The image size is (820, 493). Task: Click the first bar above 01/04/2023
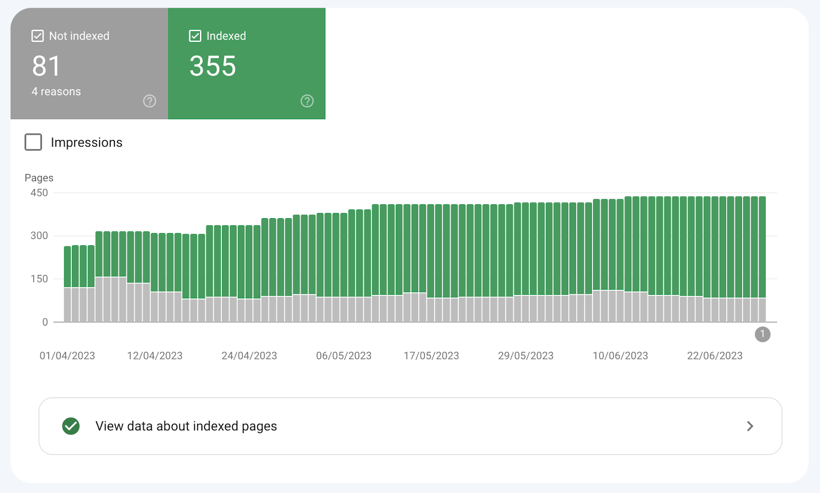tap(67, 282)
